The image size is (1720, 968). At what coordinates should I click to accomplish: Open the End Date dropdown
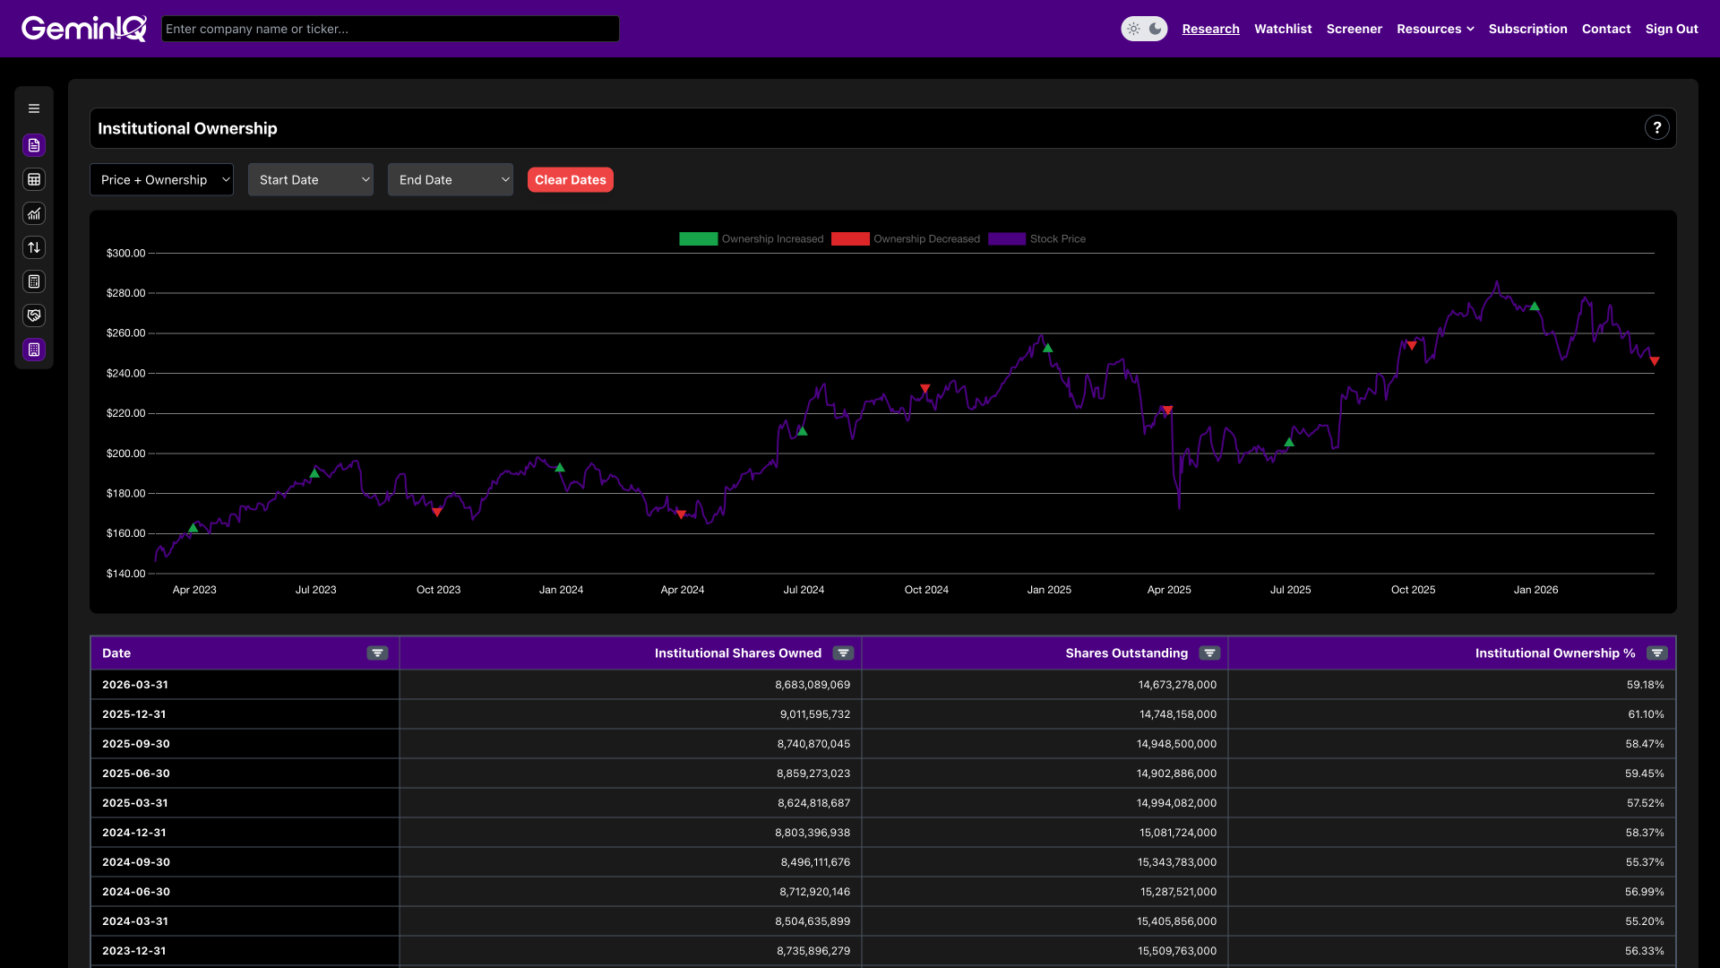451,179
